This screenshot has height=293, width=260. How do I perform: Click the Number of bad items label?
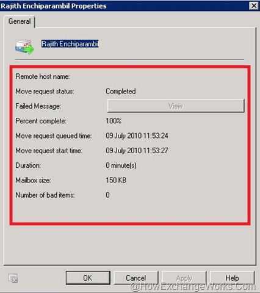45,195
